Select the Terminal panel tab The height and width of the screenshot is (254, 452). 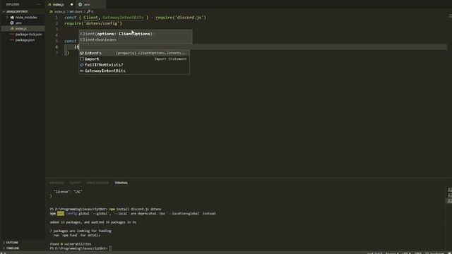[121, 183]
